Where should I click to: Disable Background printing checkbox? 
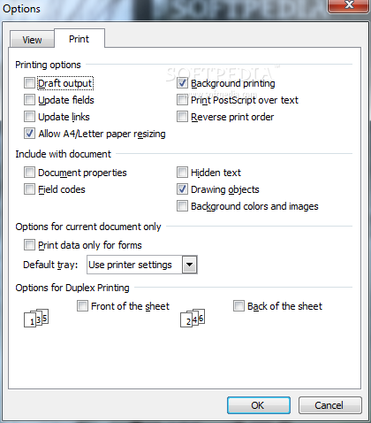182,83
